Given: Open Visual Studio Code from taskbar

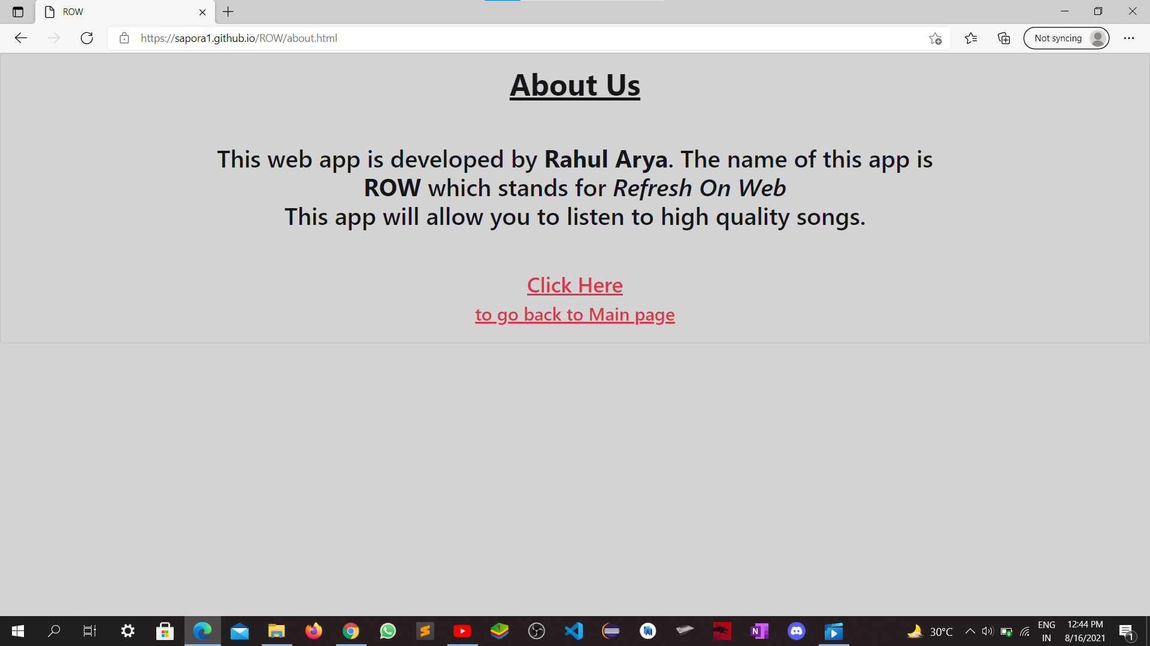Looking at the screenshot, I should pos(573,631).
